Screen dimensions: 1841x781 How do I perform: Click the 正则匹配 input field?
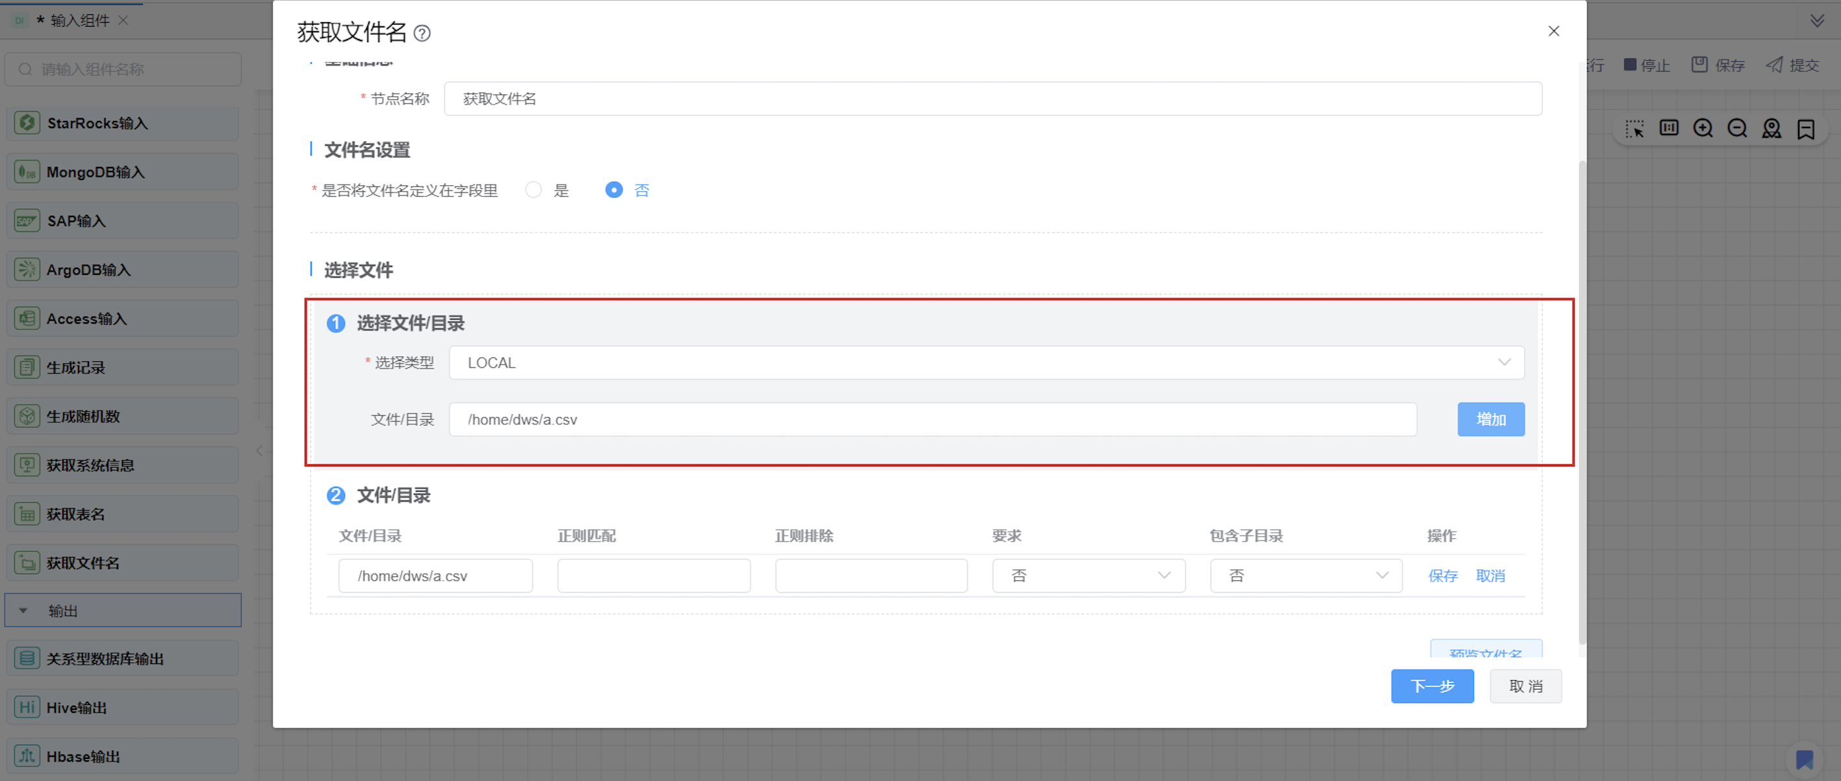click(x=654, y=576)
